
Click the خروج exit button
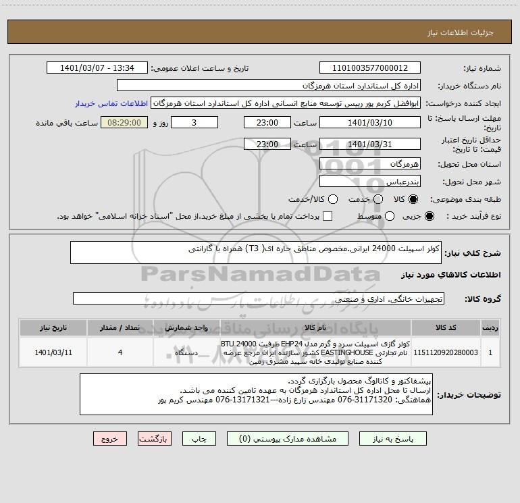[x=110, y=439]
